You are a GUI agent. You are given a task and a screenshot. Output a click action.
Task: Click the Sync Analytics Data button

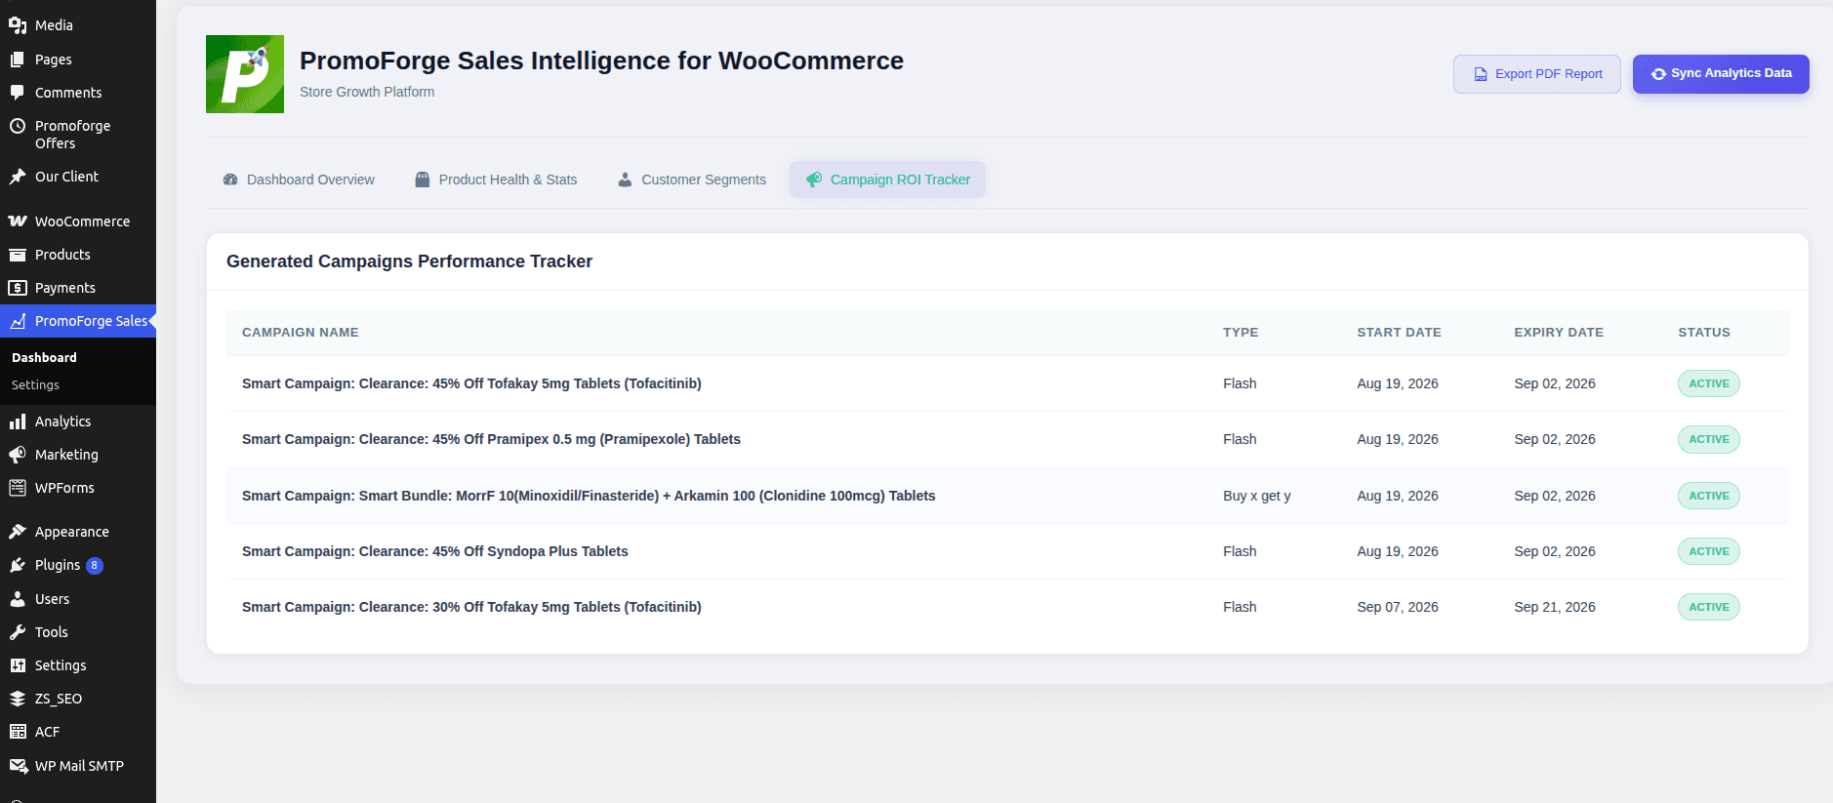[x=1721, y=74]
